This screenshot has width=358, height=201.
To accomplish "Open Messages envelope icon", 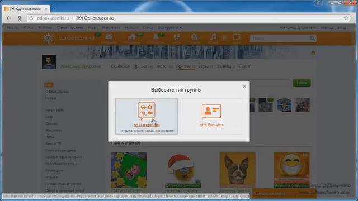I will (x=109, y=38).
